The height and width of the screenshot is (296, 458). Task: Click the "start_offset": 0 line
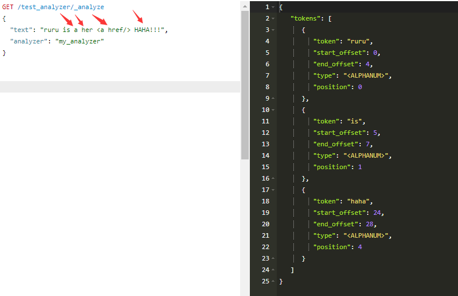pyautogui.click(x=347, y=53)
